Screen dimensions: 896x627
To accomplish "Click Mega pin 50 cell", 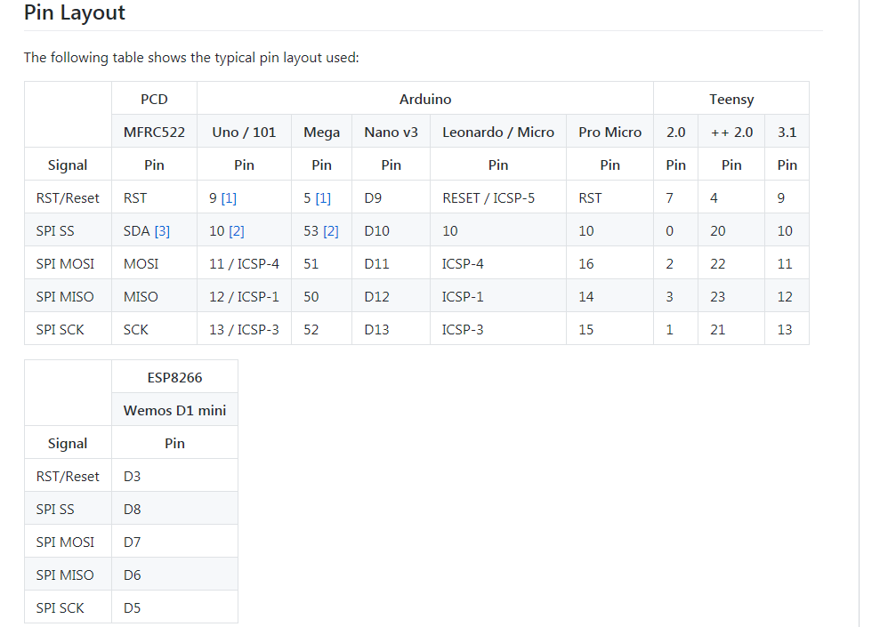I will click(x=322, y=297).
